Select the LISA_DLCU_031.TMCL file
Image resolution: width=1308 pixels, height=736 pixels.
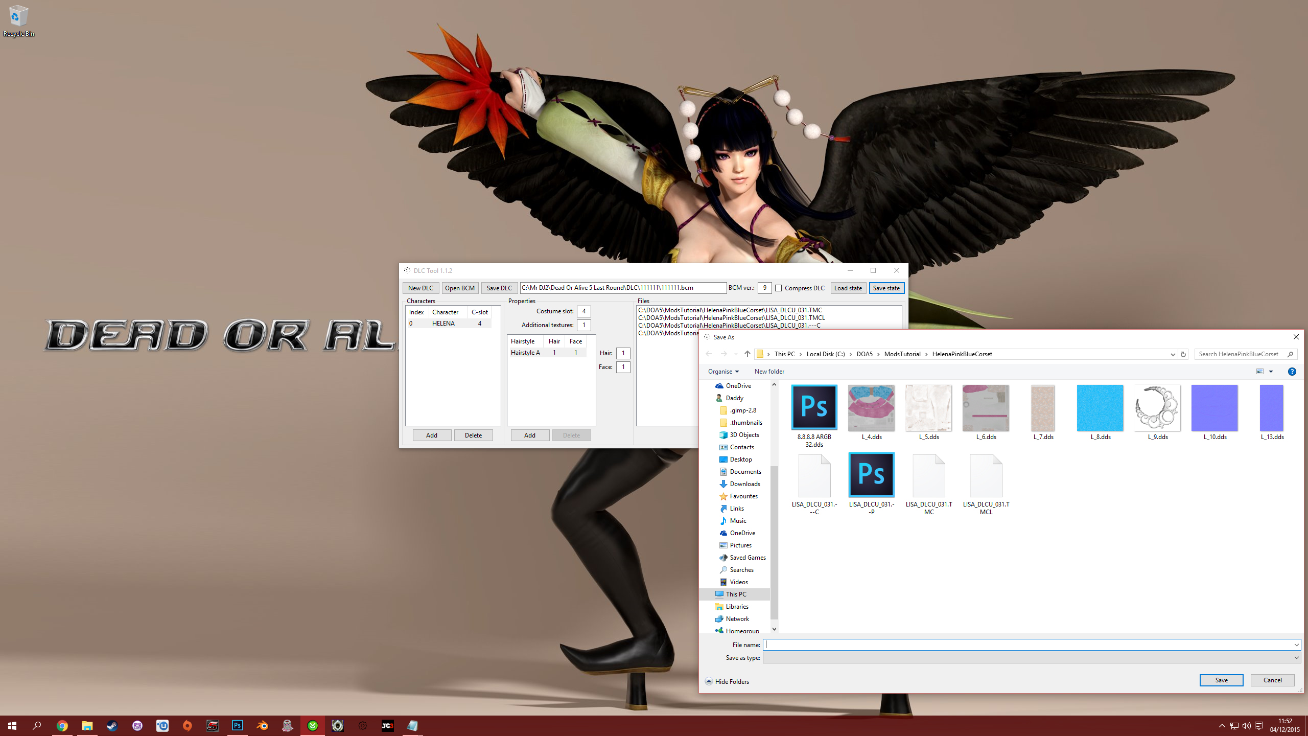point(986,484)
